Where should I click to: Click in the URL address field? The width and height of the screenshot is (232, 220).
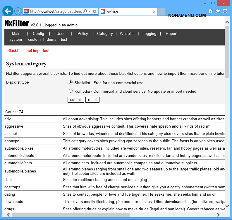tap(56, 11)
